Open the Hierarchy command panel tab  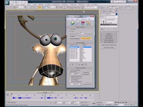point(107,11)
